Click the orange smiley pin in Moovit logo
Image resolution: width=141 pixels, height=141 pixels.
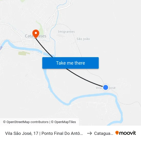point(117,133)
